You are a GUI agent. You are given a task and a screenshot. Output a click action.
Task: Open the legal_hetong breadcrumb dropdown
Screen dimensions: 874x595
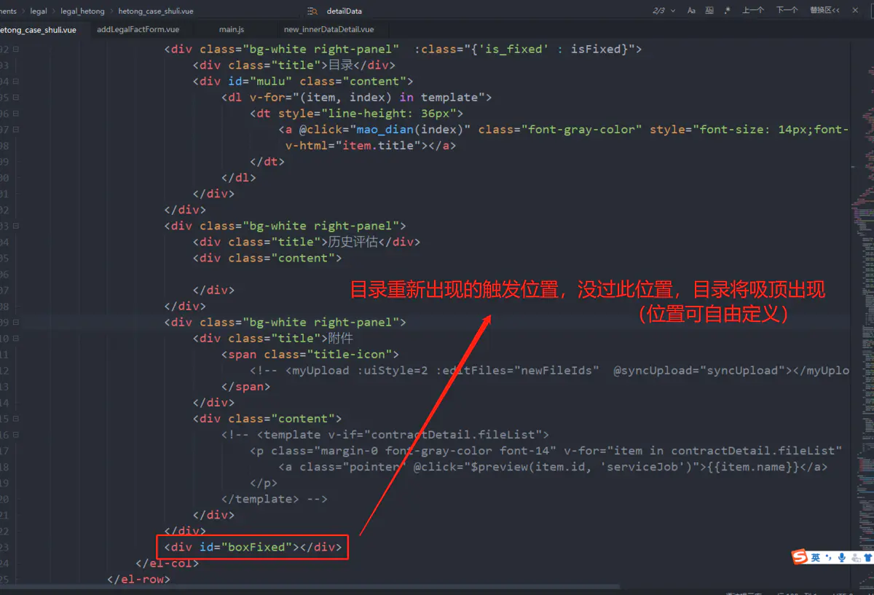click(82, 11)
